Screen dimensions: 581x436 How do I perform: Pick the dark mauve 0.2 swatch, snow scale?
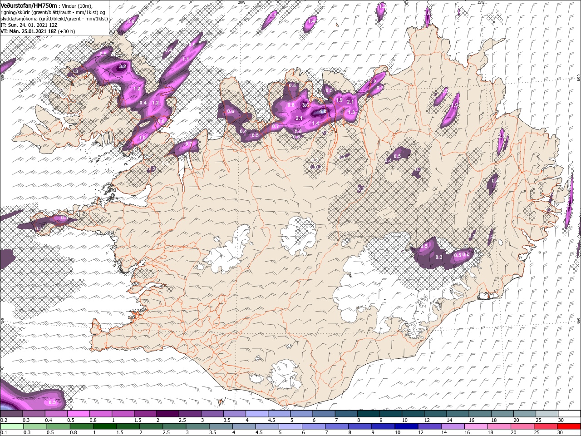click(11, 414)
